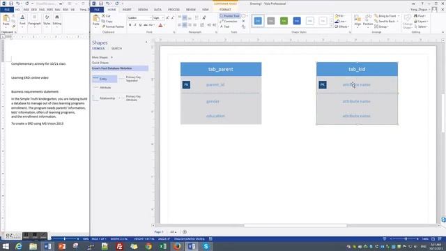
Task: Select the Pointer Tool in Tools group
Action: (x=230, y=16)
